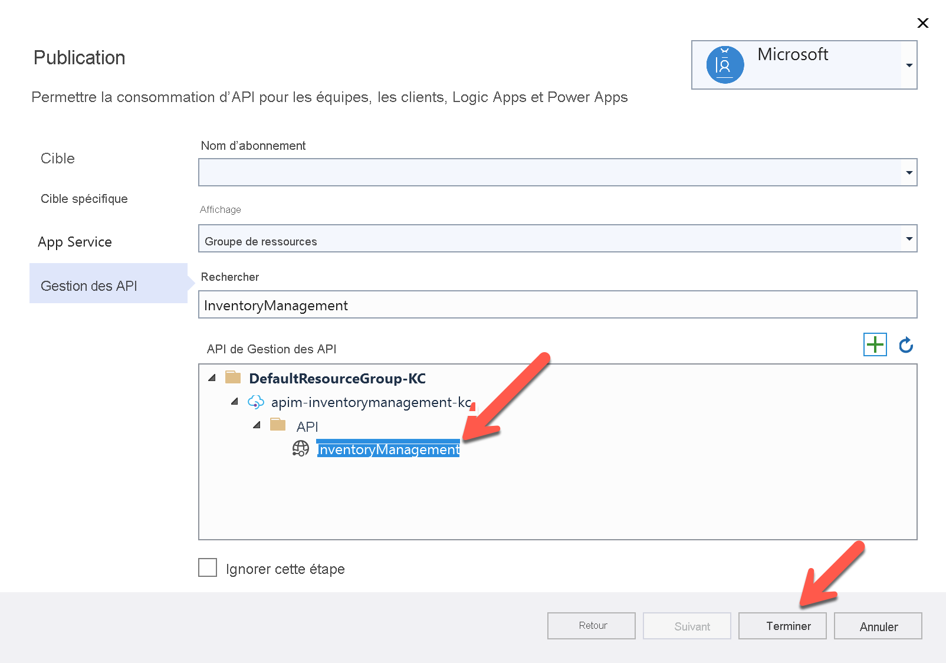This screenshot has width=946, height=663.
Task: Select the API folder label
Action: (x=307, y=426)
